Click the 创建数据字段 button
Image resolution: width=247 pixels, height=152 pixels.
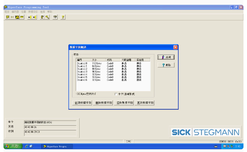tap(82, 103)
